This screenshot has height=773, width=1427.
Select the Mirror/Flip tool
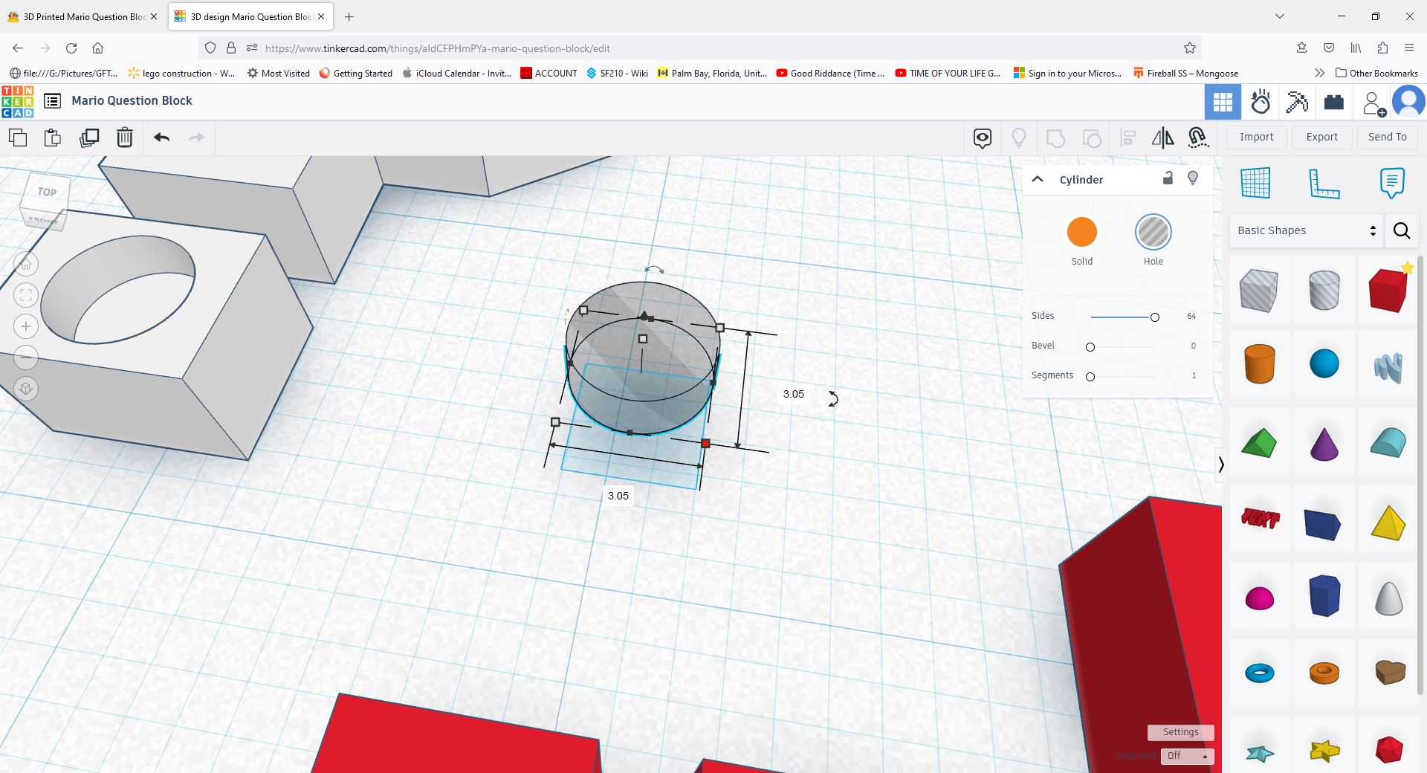[x=1162, y=138]
